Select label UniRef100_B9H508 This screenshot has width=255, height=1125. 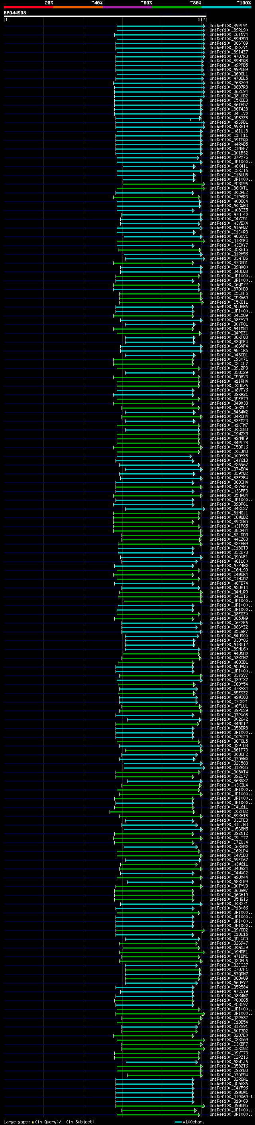[229, 61]
